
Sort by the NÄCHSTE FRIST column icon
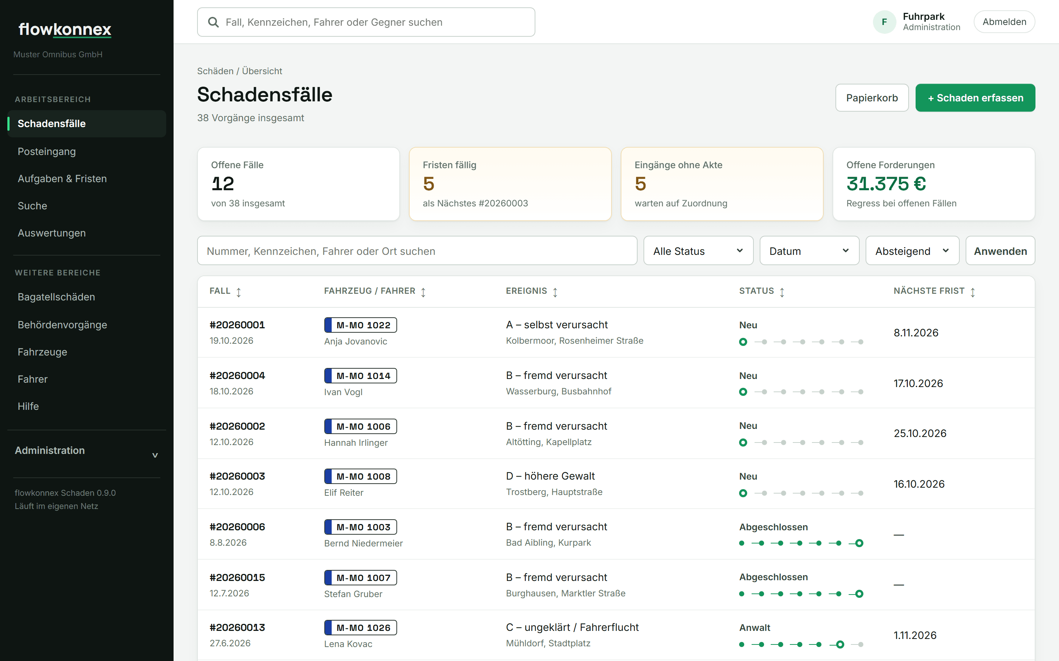(972, 292)
